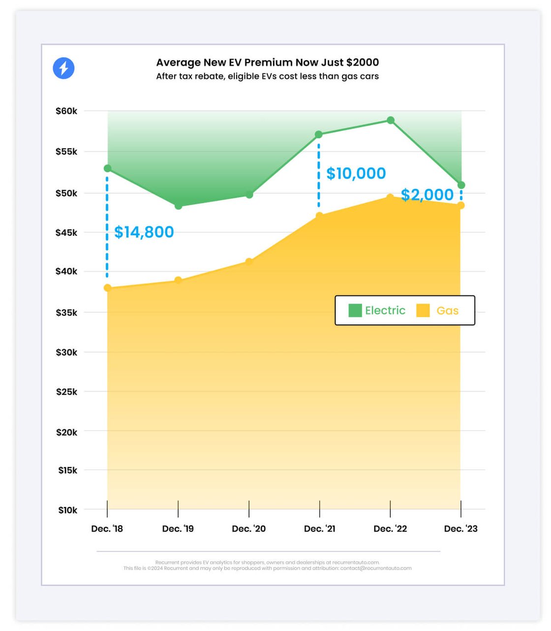Click the $35k y-axis label
This screenshot has height=631, width=551.
coord(66,313)
